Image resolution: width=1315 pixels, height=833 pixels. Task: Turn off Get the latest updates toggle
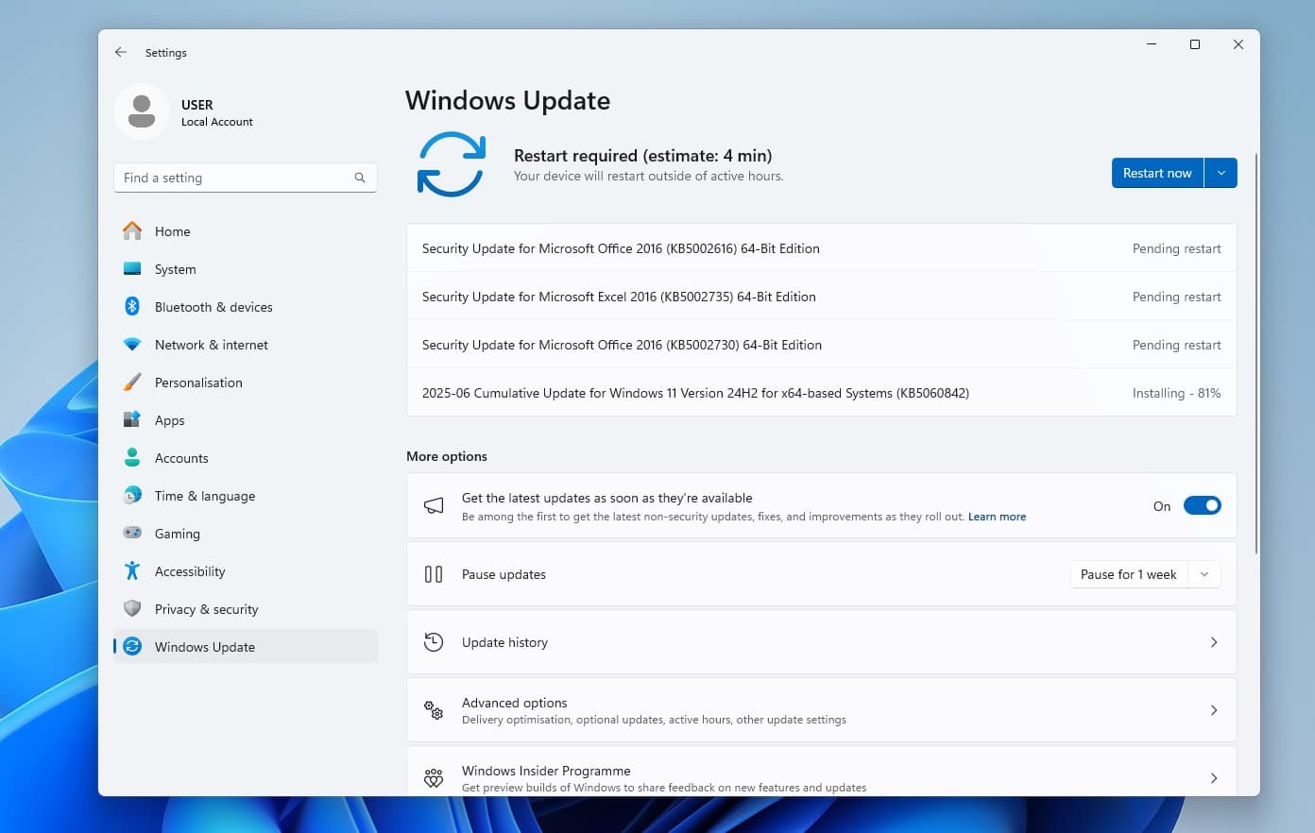pyautogui.click(x=1202, y=506)
